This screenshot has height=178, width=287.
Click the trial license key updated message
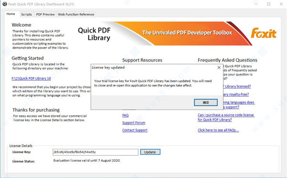pos(153,83)
